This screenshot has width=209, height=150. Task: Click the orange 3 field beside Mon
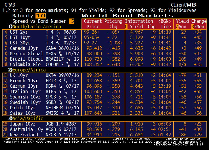point(193,26)
